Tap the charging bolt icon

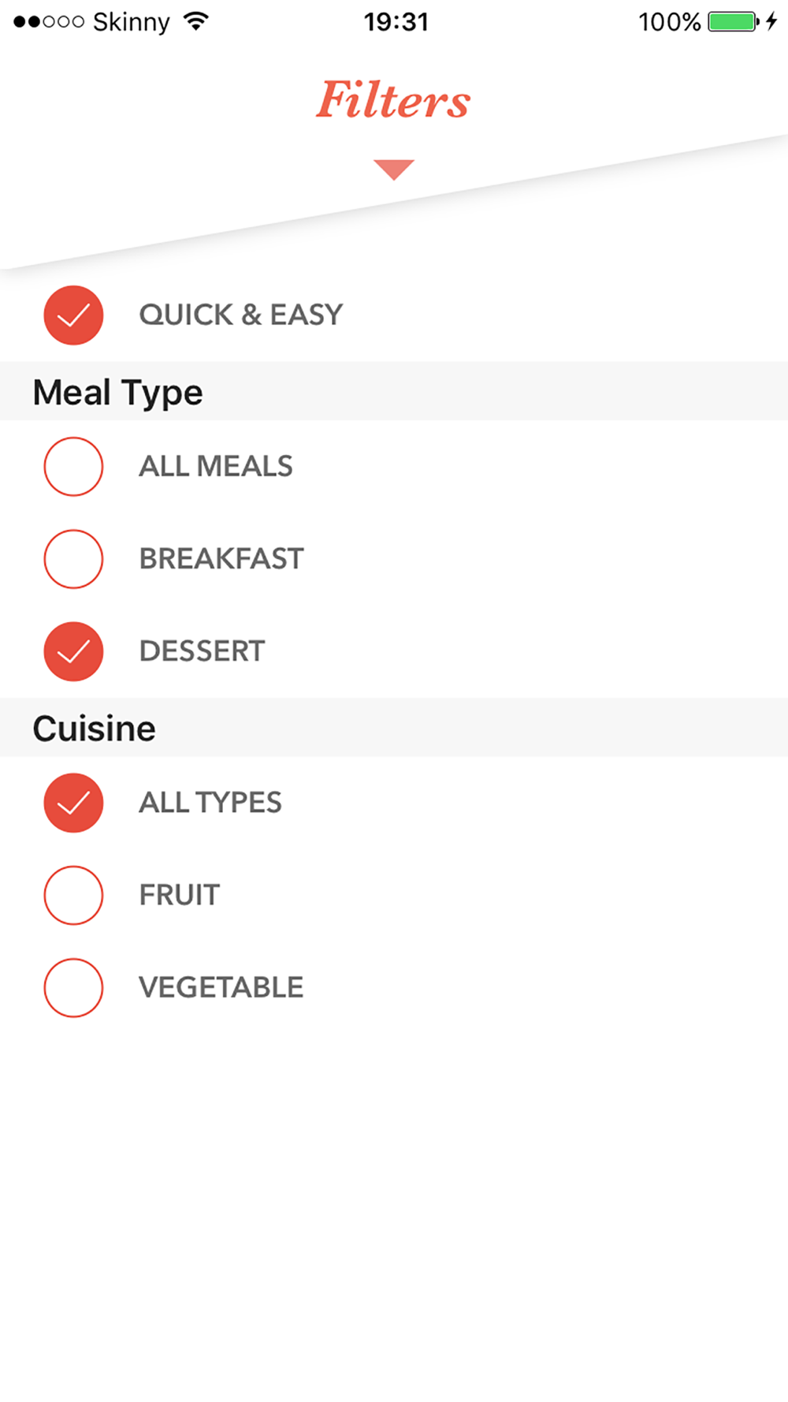point(771,21)
